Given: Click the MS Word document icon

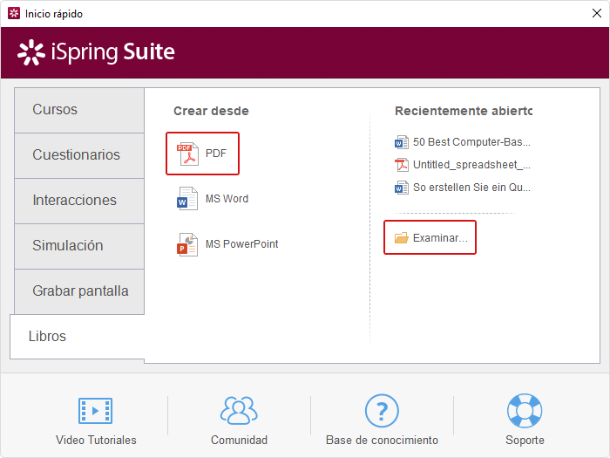Looking at the screenshot, I should coord(187,199).
